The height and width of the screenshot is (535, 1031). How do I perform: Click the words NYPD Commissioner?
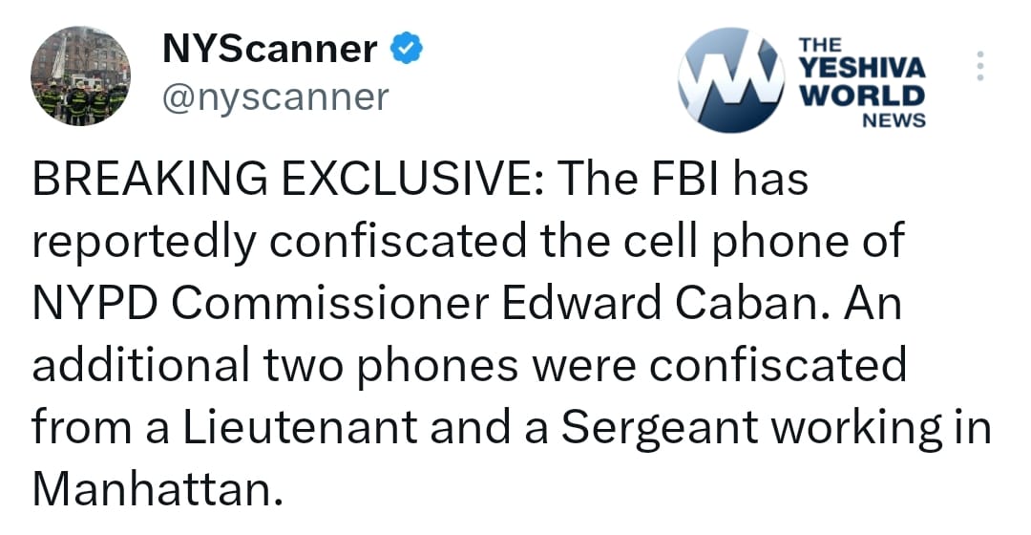(261, 306)
